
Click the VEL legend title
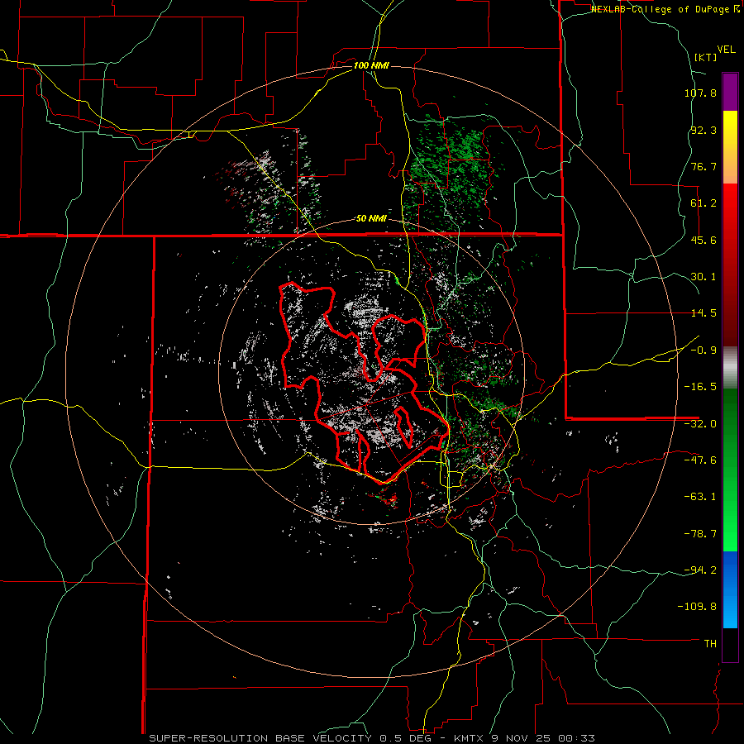726,50
